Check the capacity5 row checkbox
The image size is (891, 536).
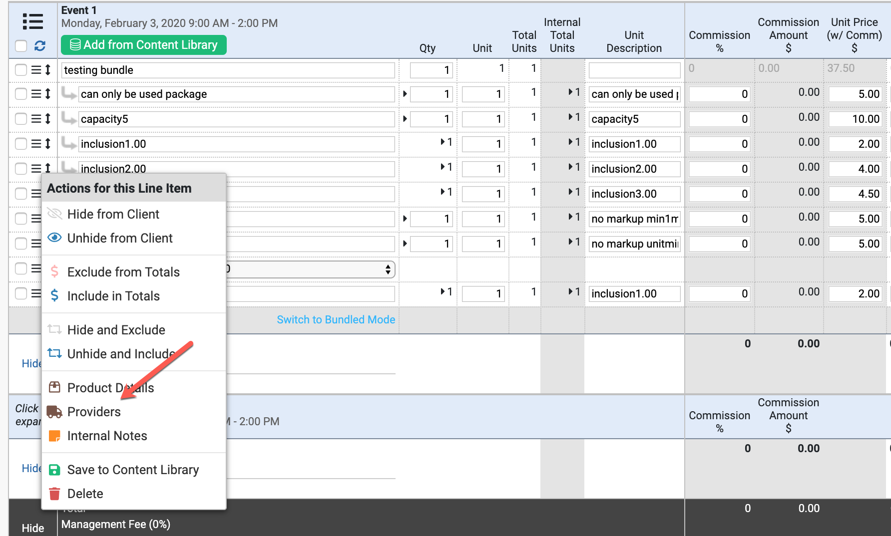point(21,119)
